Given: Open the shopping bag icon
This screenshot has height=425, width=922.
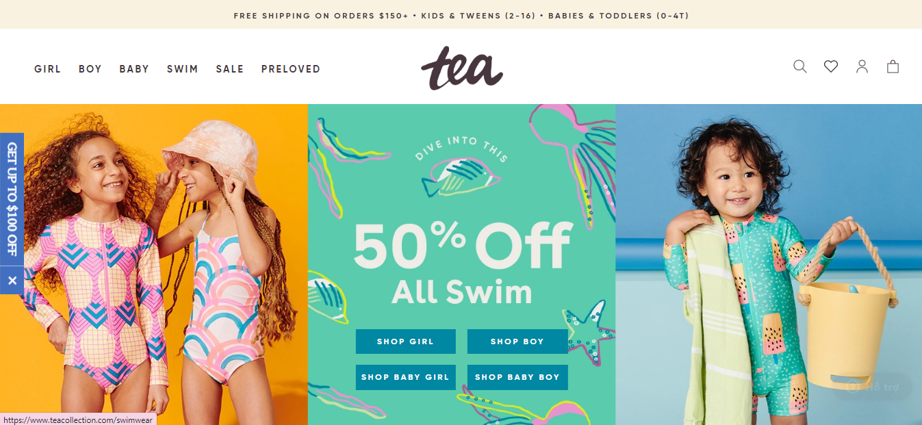Looking at the screenshot, I should tap(893, 66).
